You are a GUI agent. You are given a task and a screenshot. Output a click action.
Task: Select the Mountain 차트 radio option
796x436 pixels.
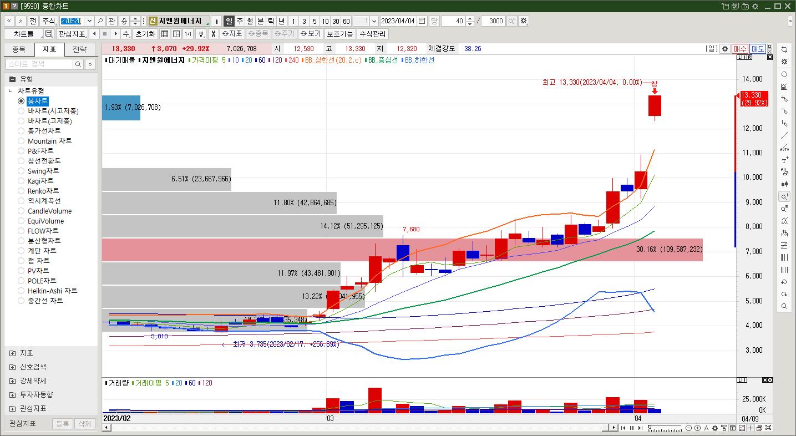tap(22, 141)
